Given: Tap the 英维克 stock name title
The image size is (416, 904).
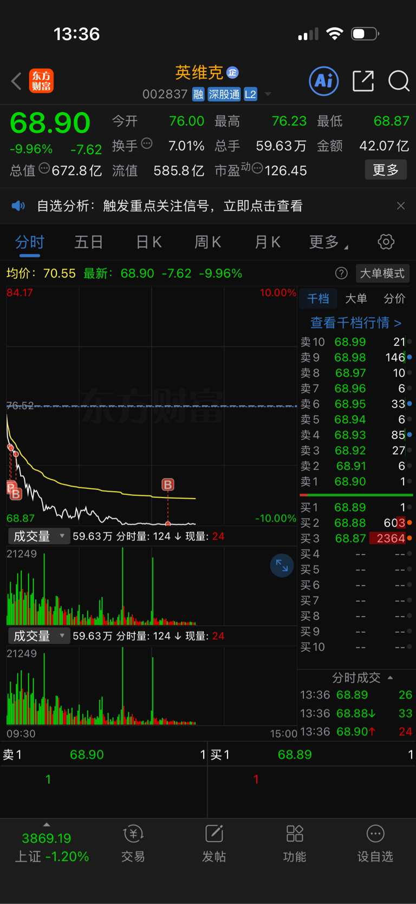Looking at the screenshot, I should [x=199, y=73].
